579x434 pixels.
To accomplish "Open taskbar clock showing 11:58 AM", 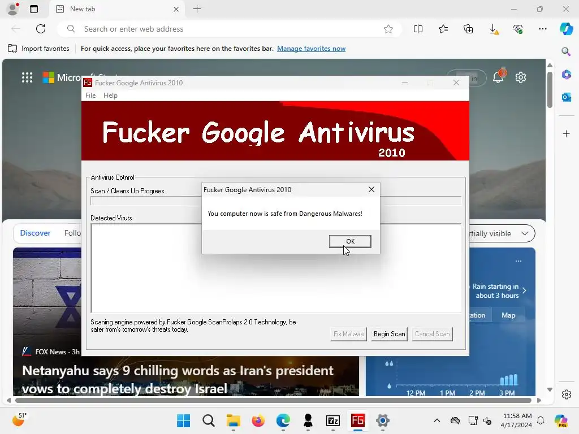I will click(516, 420).
